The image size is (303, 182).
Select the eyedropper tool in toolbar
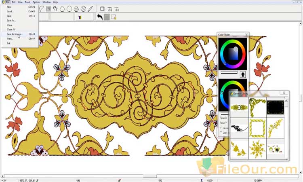[x=90, y=8]
